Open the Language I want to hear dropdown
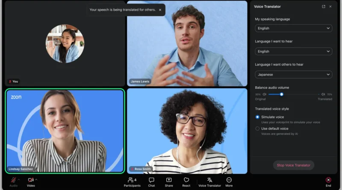Image resolution: width=342 pixels, height=190 pixels. 294,51
